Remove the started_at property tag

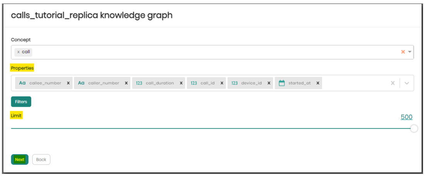click(318, 83)
